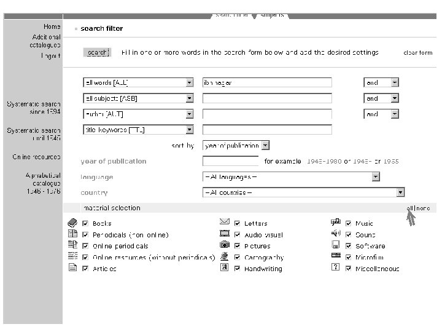Click the Music notes icon
442x332 pixels.
[335, 222]
